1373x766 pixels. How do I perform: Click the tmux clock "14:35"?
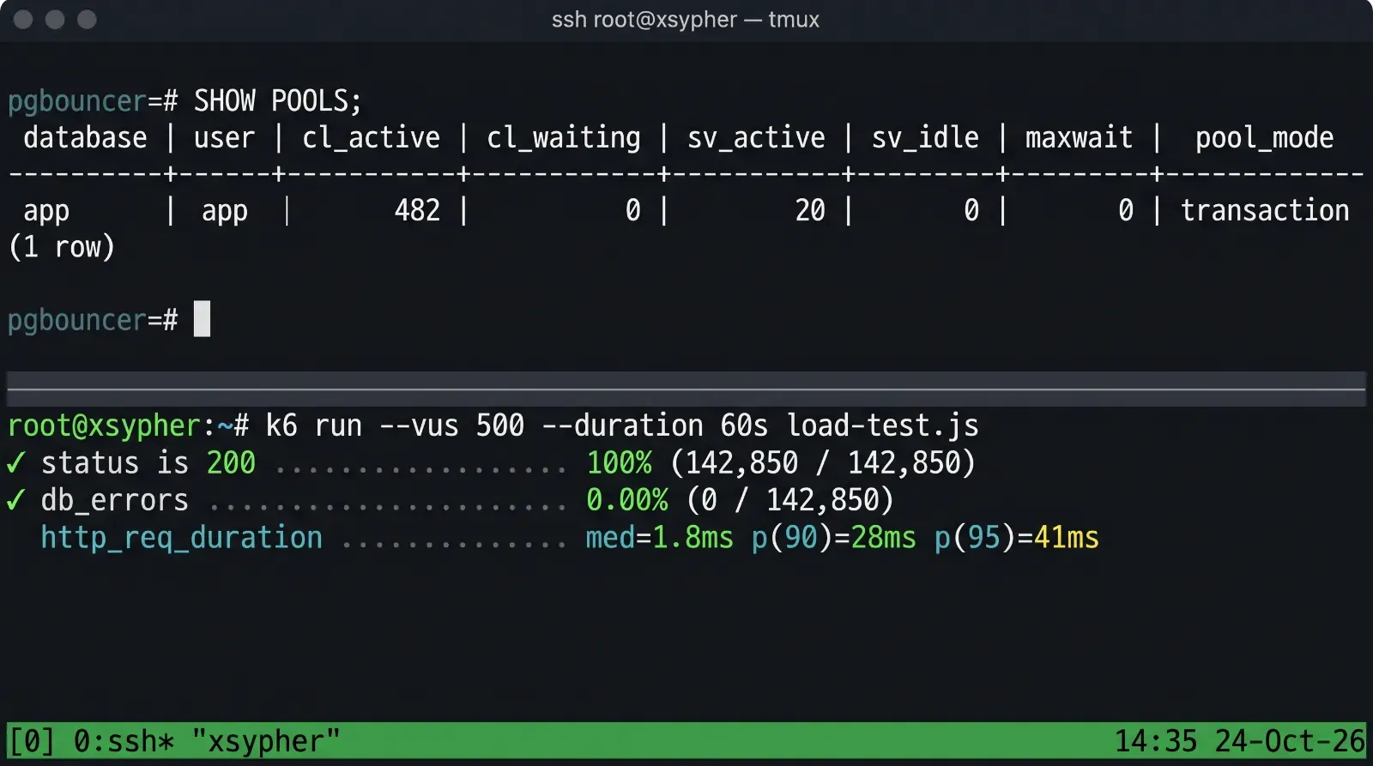(1156, 741)
